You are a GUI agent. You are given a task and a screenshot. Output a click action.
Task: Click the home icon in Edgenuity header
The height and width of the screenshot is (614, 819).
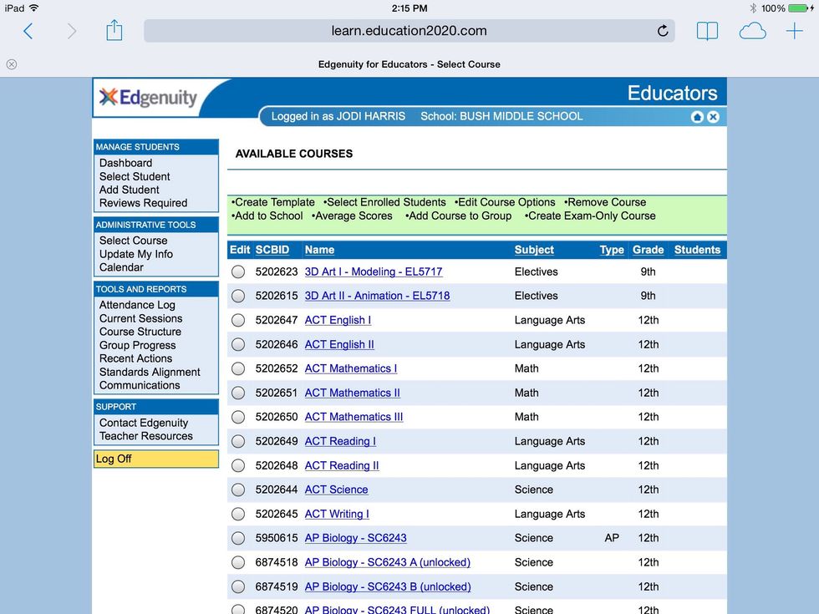coord(697,117)
